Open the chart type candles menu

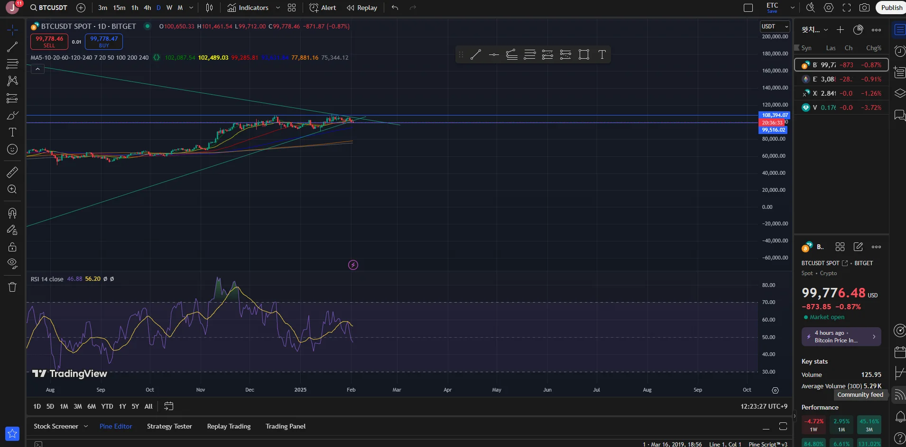[210, 8]
